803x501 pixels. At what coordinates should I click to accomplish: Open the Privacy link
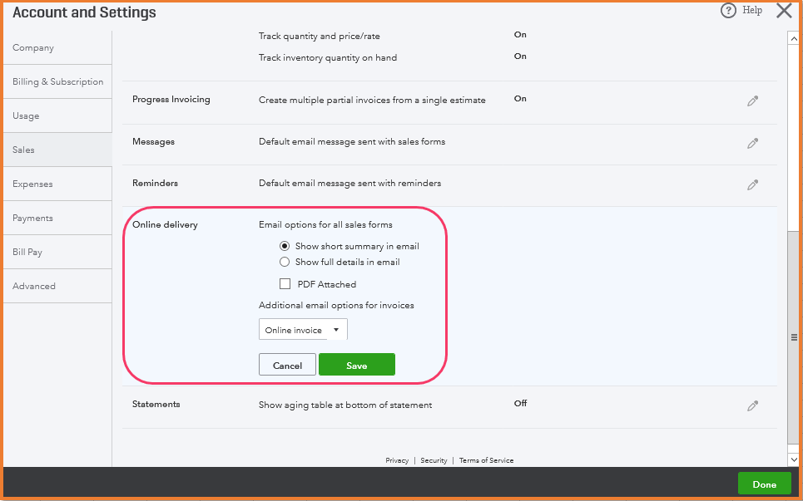tap(397, 460)
